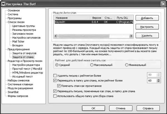Open Список писем section
Image resolution: width=167 pixels, height=114 pixels.
[16, 22]
